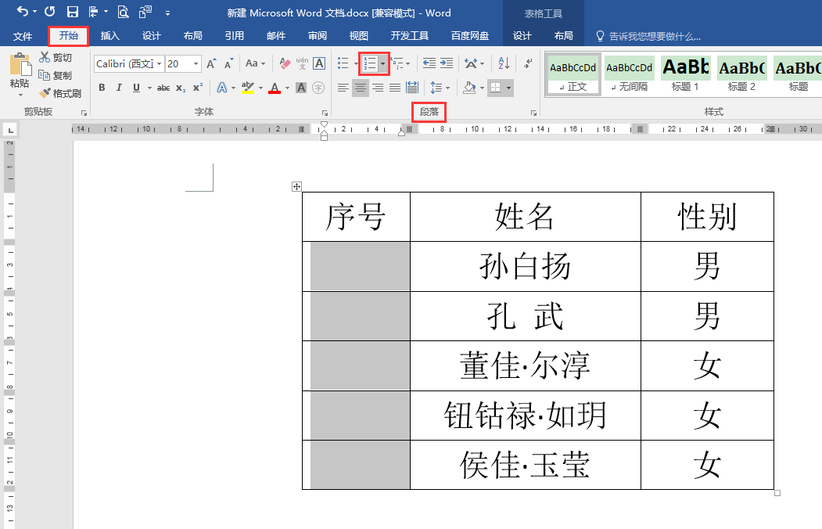Align text right
Screen dimensions: 822x529
[x=378, y=88]
